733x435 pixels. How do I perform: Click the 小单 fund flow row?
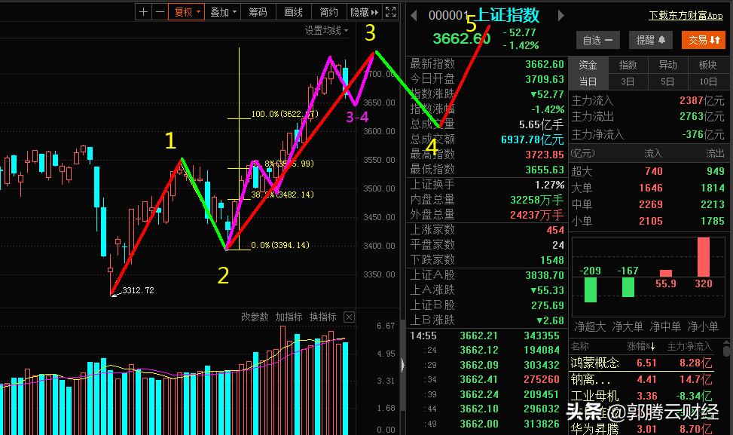647,221
